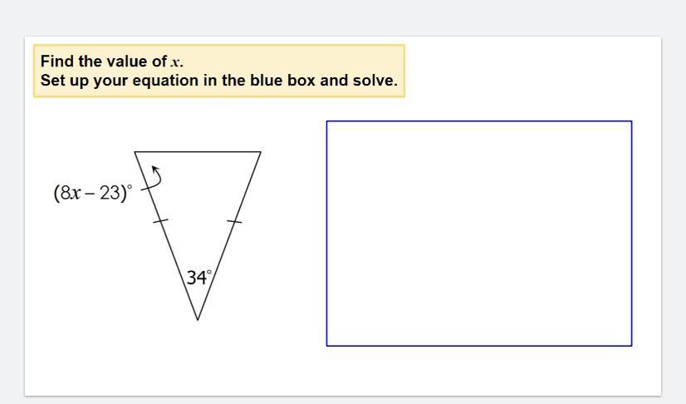Select the (8x – 23)° angle label

(x=92, y=193)
